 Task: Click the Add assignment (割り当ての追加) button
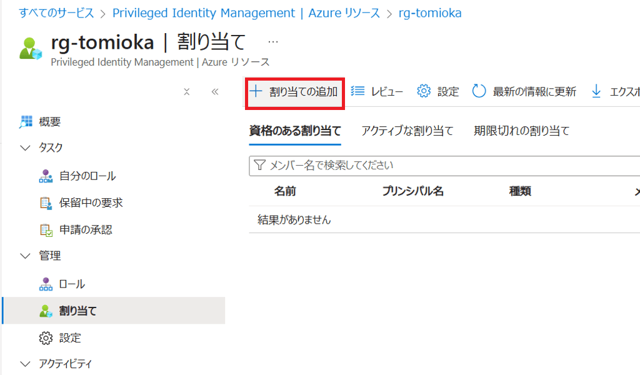pos(294,92)
